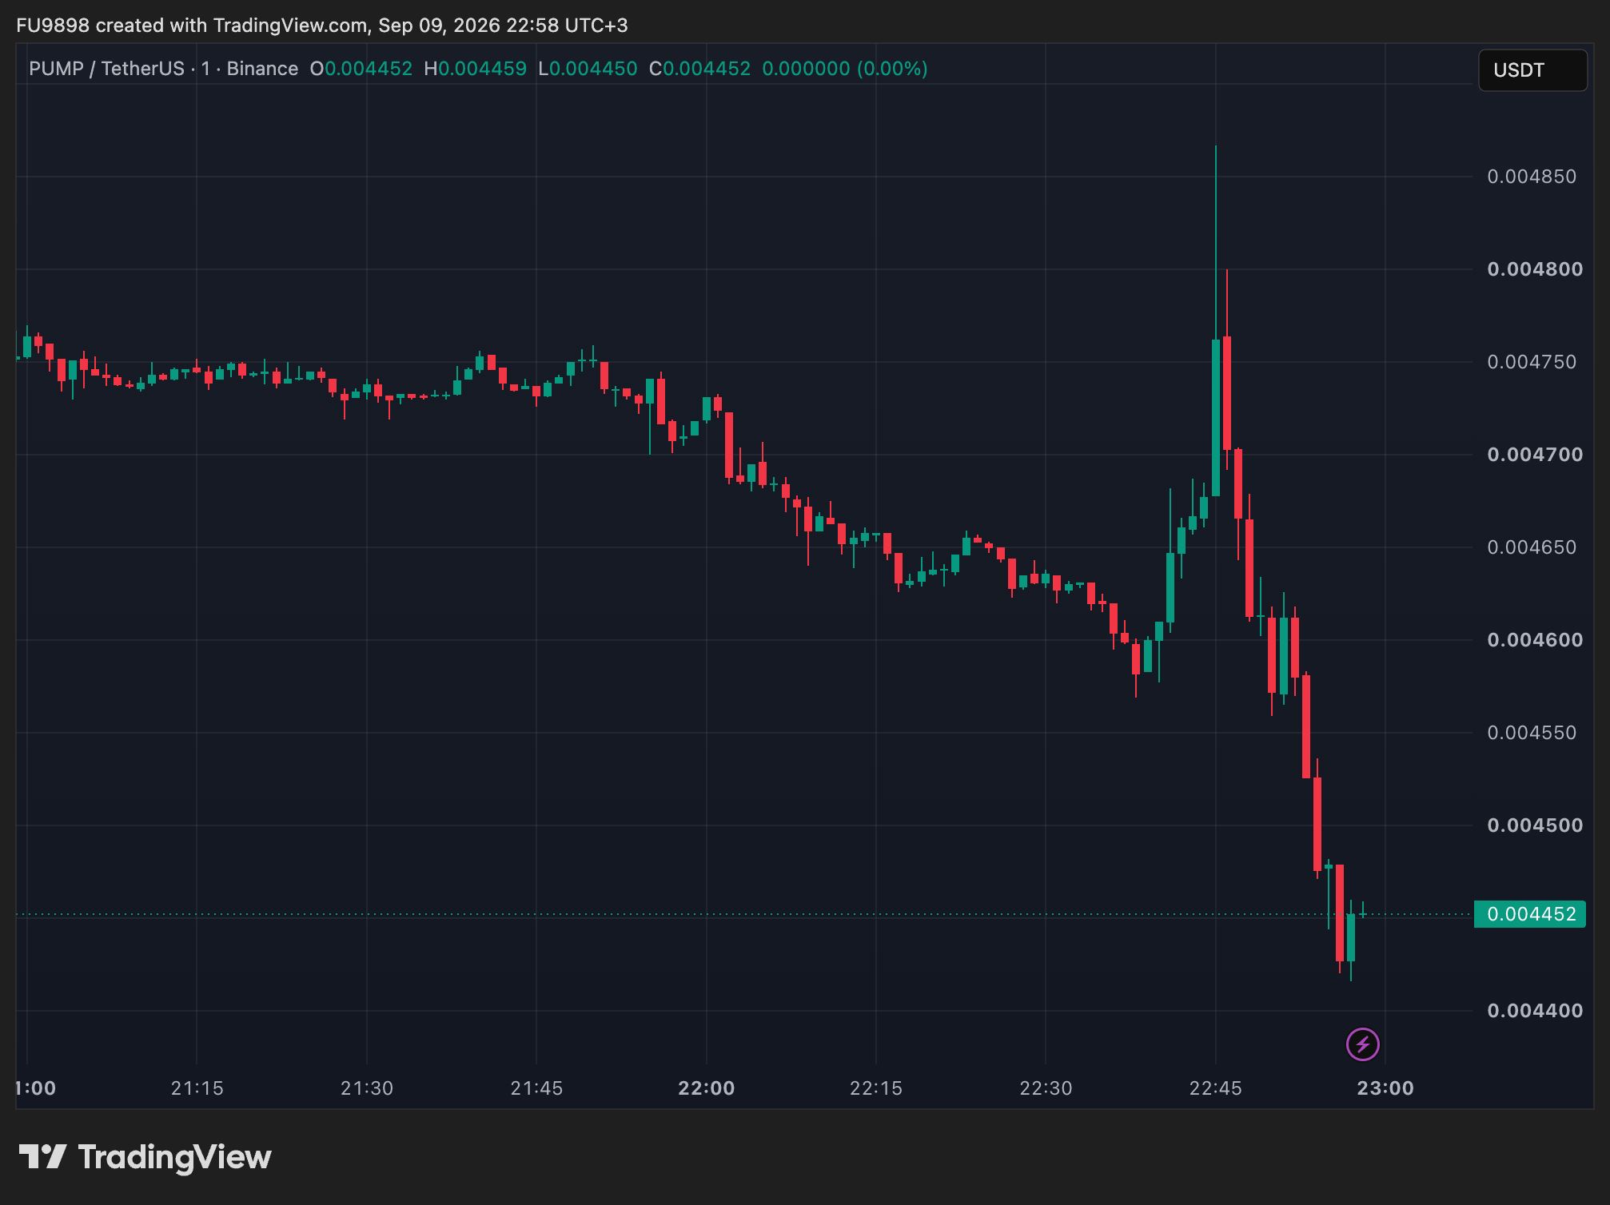Select the 22:45 time axis label
The width and height of the screenshot is (1610, 1205).
(x=1215, y=1088)
